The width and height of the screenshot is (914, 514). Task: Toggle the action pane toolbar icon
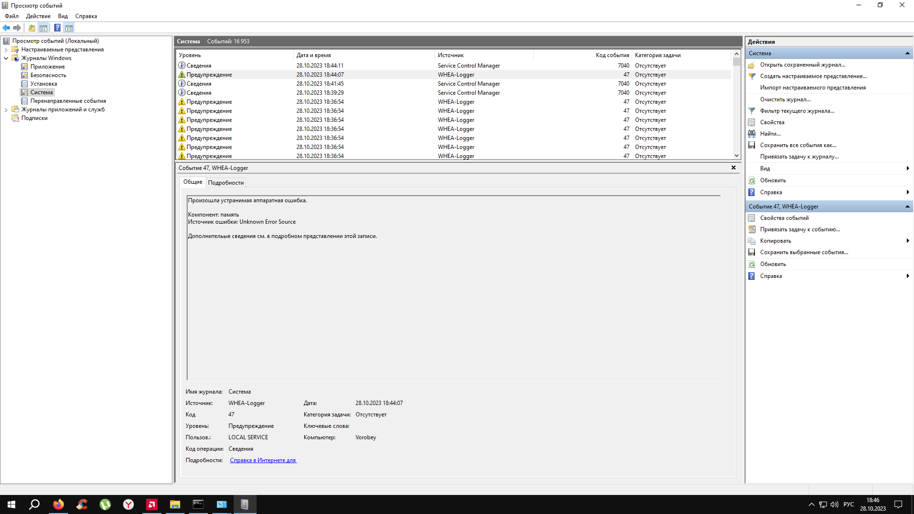(x=69, y=28)
